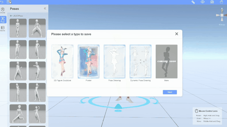Toggle the Persp view label
The height and width of the screenshot is (127, 227).
tap(222, 25)
